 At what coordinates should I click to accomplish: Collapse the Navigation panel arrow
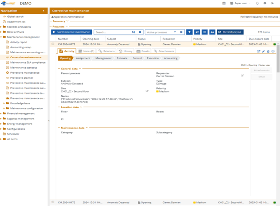(44, 11)
